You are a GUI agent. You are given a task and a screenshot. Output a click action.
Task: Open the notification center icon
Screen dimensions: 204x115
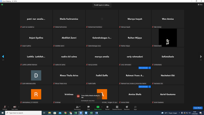pos(201,113)
